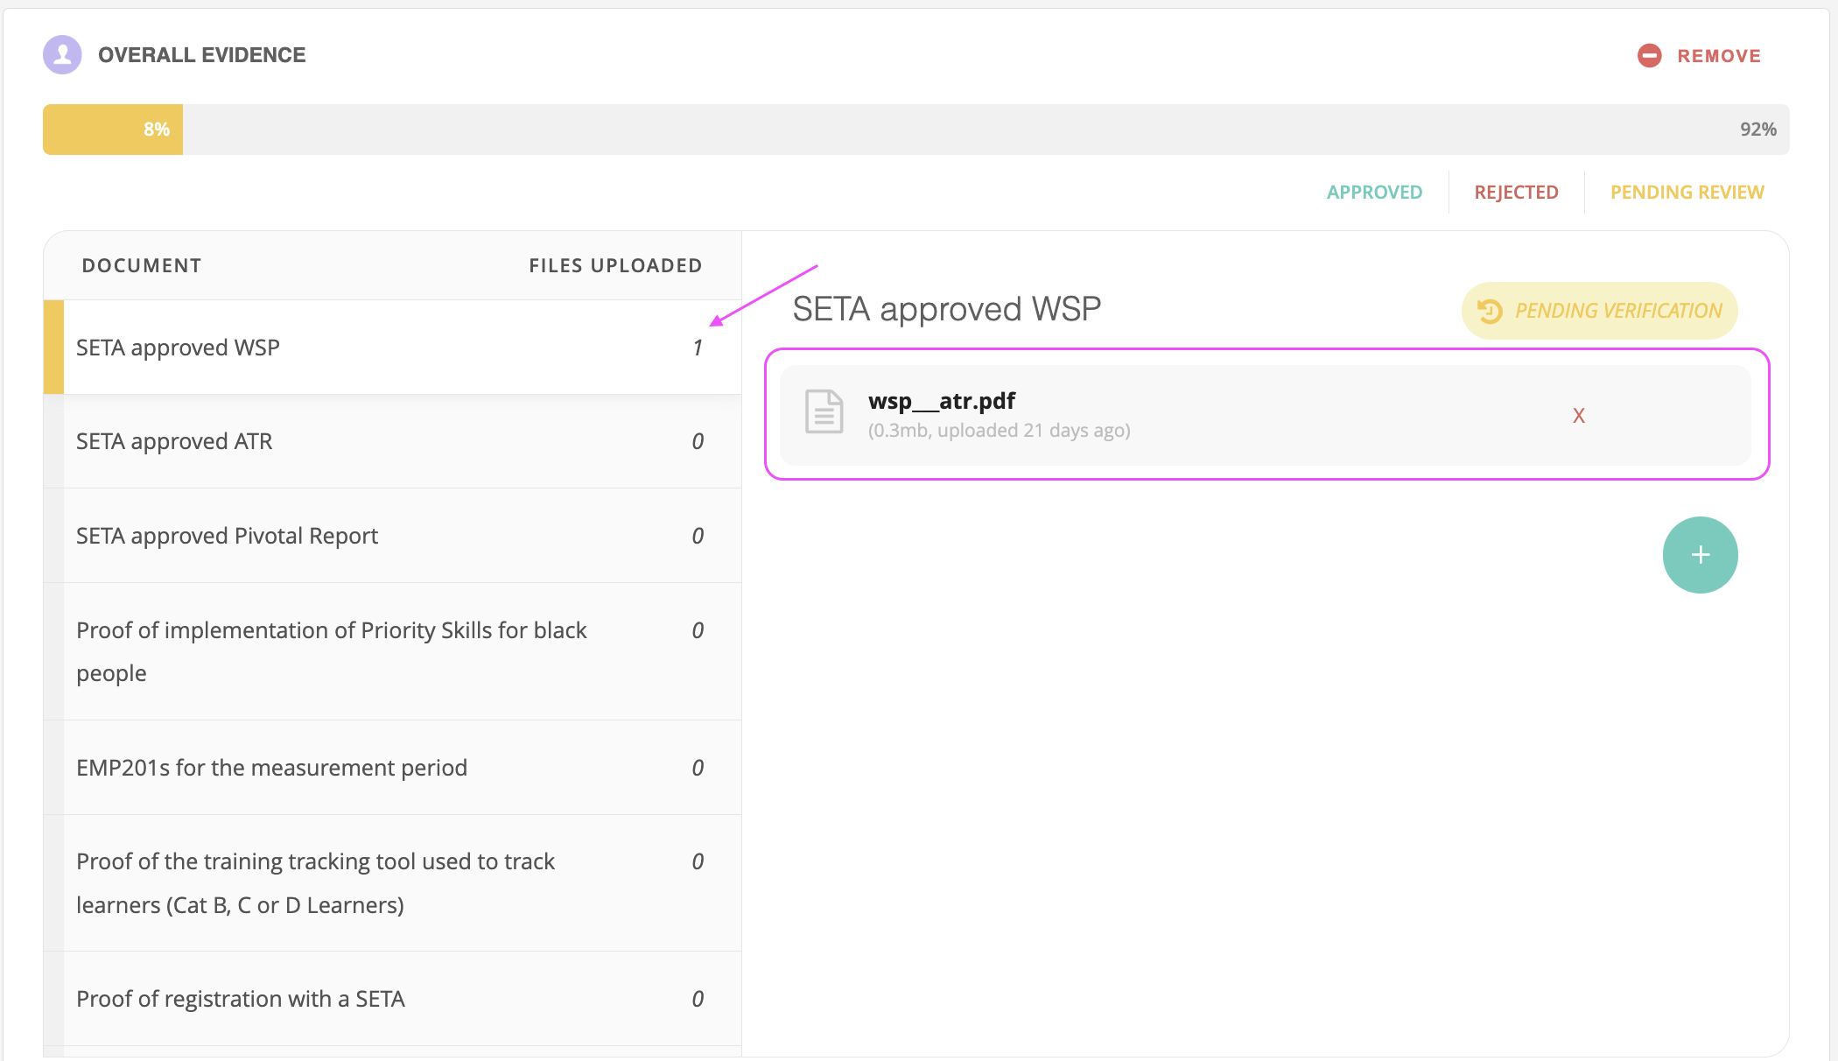
Task: Click the history icon on Pending Verification badge
Action: (1489, 311)
